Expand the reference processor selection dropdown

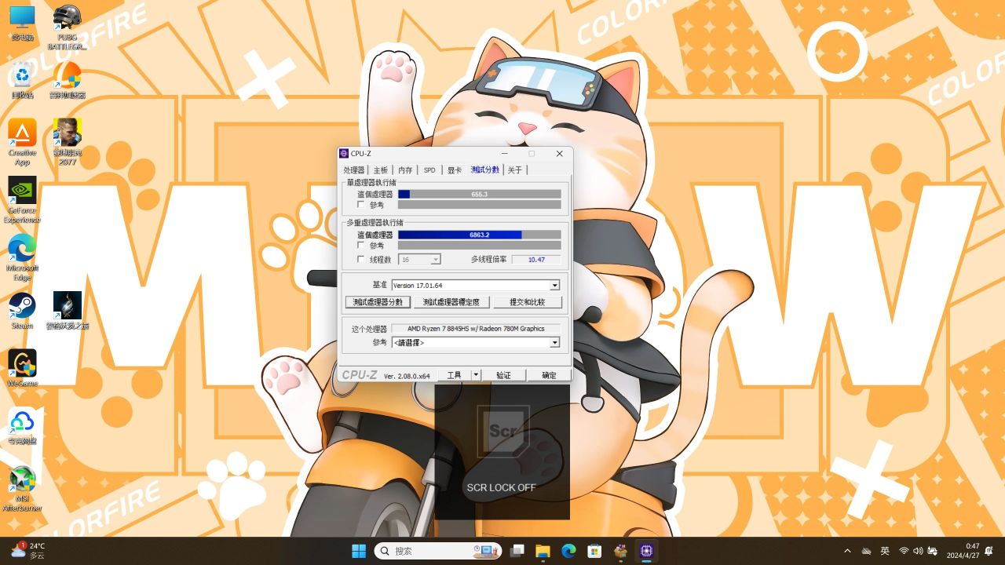tap(554, 343)
